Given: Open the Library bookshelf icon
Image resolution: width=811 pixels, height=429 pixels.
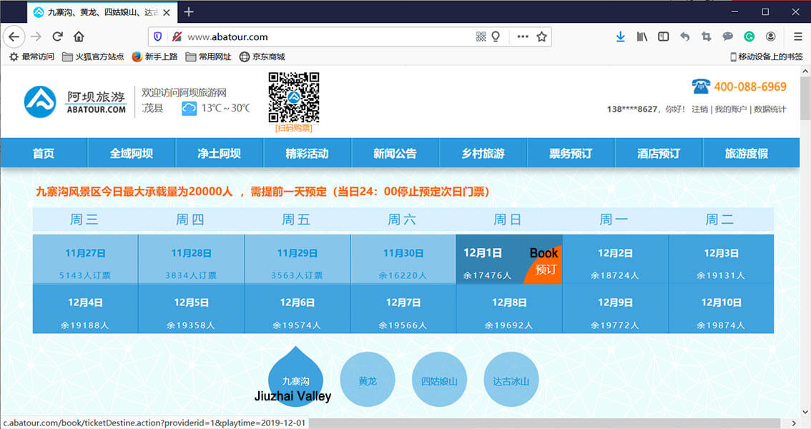Looking at the screenshot, I should pos(642,36).
